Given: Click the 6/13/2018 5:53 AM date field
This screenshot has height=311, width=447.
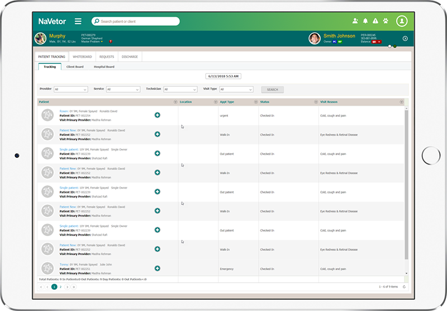Looking at the screenshot, I should coord(223,76).
